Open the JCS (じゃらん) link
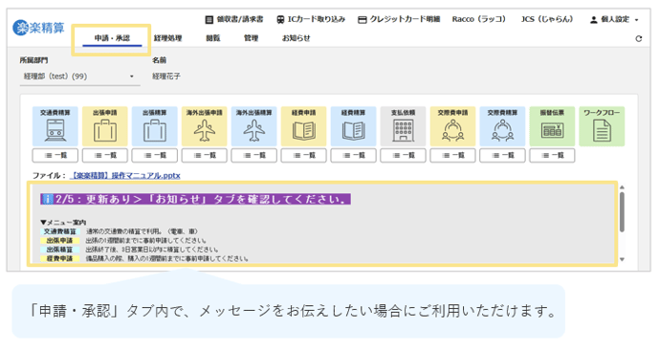 pos(547,19)
